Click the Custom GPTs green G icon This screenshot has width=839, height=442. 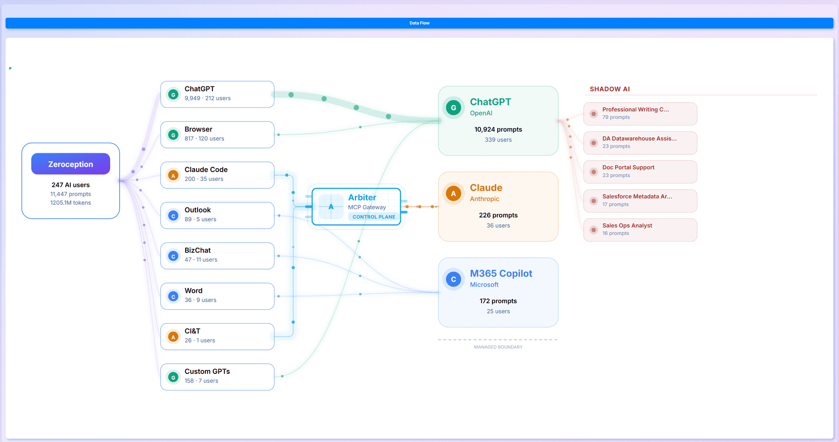pos(173,377)
